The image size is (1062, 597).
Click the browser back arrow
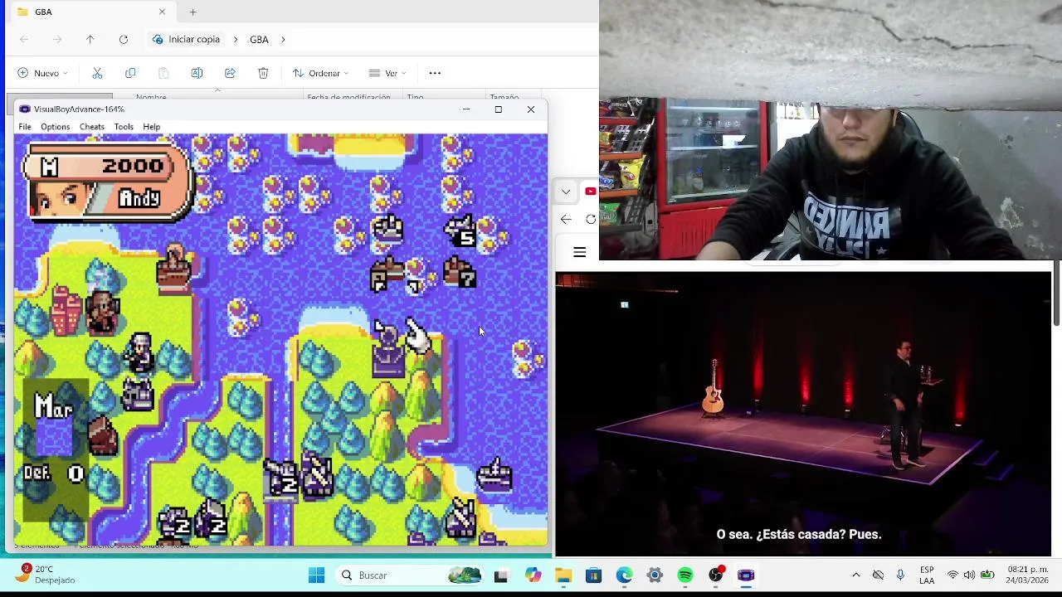click(x=566, y=219)
